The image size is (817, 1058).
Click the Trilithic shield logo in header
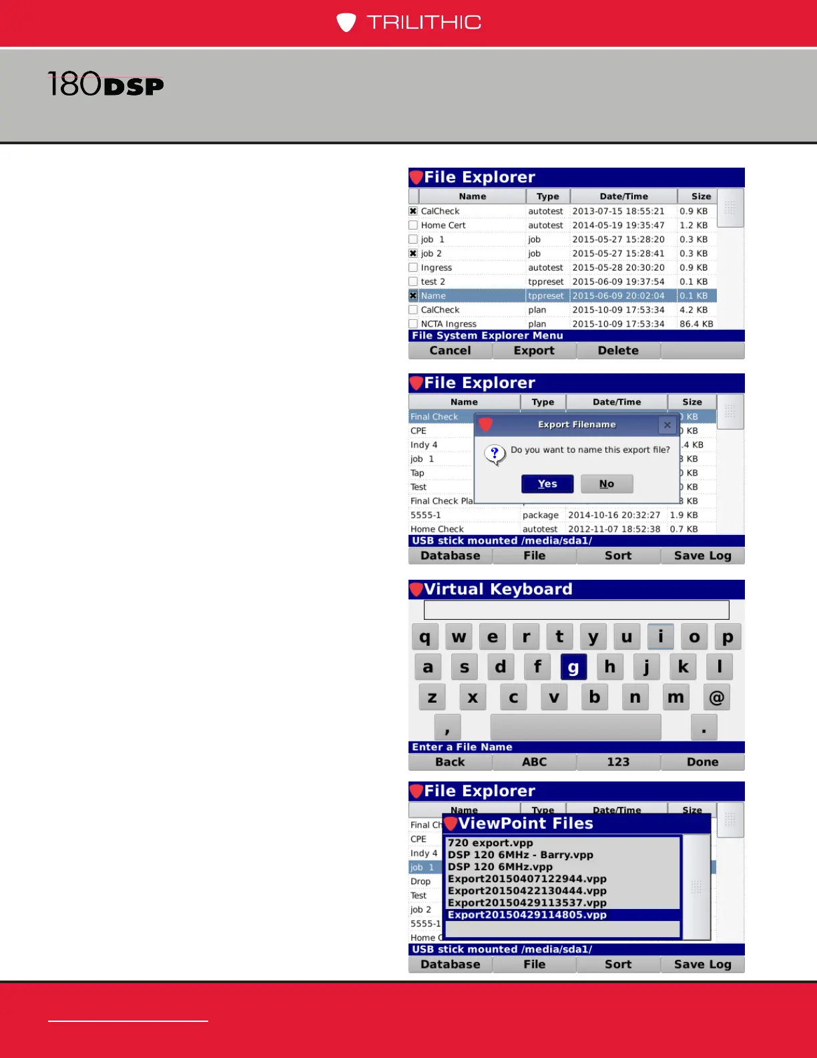[346, 23]
